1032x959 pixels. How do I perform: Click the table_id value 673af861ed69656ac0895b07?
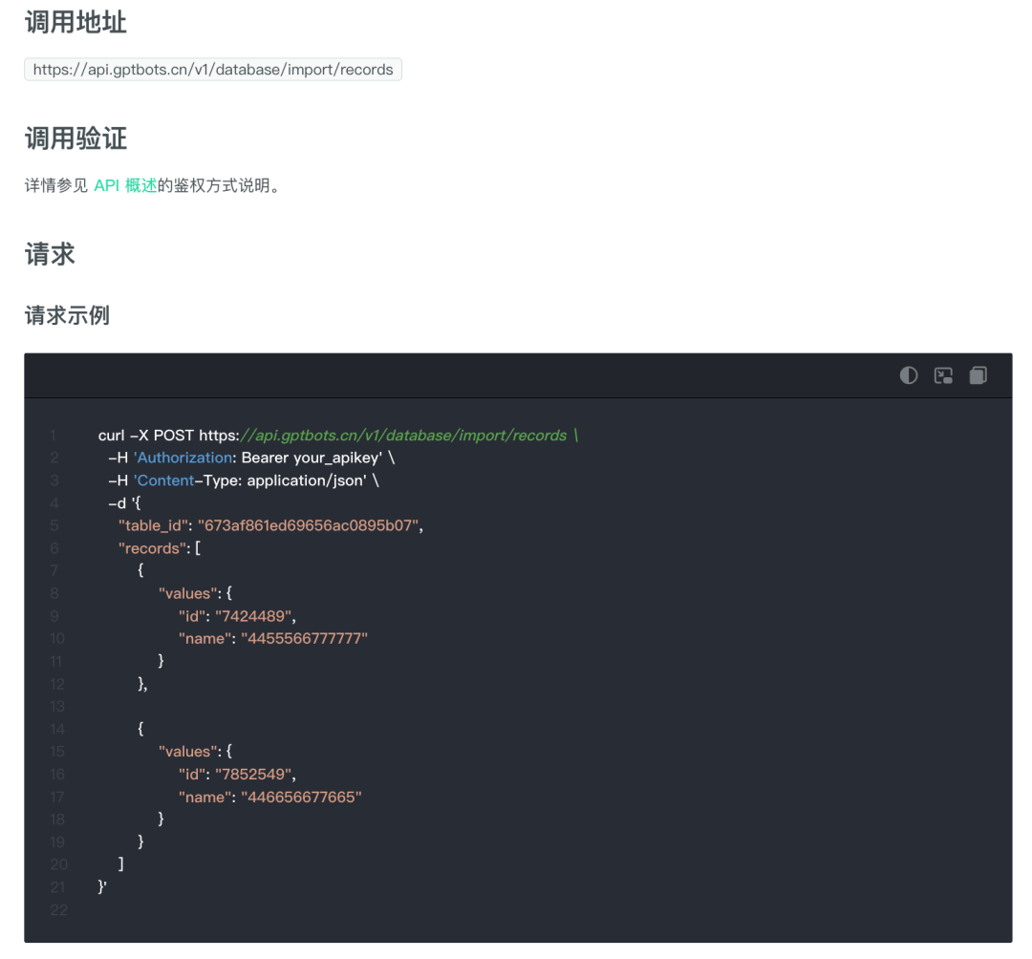308,525
